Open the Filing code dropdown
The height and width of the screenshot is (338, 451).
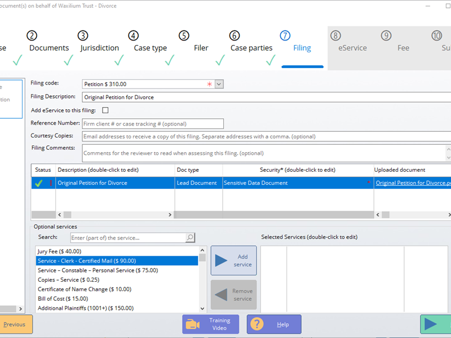[x=219, y=84]
